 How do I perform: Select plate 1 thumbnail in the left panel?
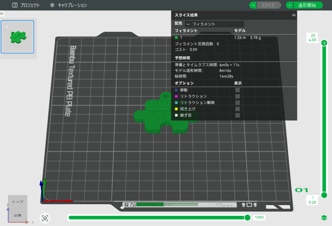click(x=18, y=37)
